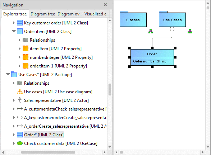This screenshot has width=211, height=155.
Task: Collapse the Use Cases package node
Action: [x=8, y=74]
